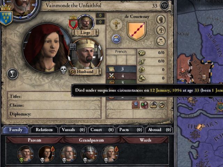223x167 pixels.
Task: Open the Family tab
Action: click(x=16, y=130)
